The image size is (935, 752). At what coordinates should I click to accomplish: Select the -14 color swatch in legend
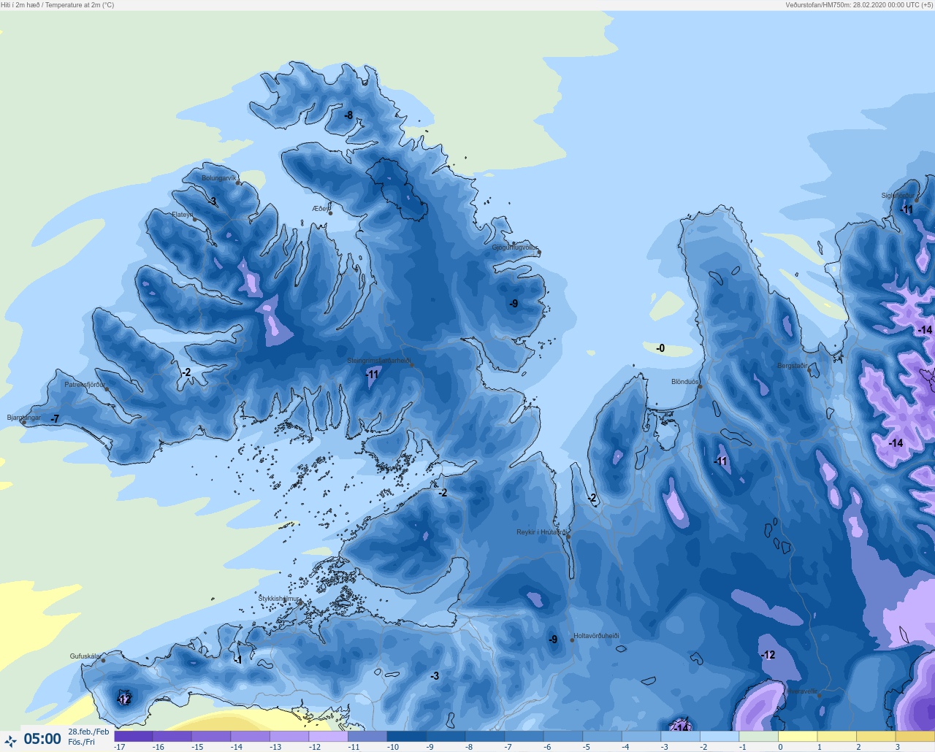click(251, 737)
